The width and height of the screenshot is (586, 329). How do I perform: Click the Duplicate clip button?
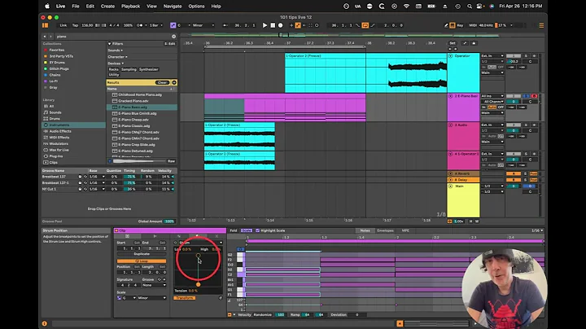tap(142, 254)
